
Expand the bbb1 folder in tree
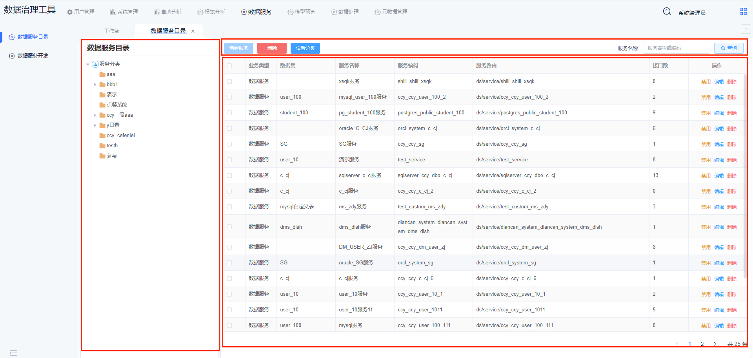coord(95,85)
